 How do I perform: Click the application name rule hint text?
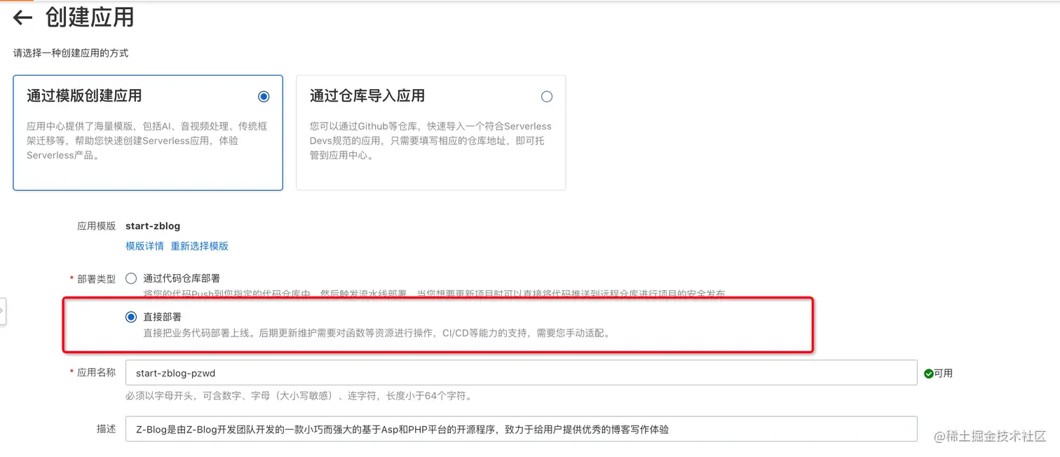click(x=299, y=396)
